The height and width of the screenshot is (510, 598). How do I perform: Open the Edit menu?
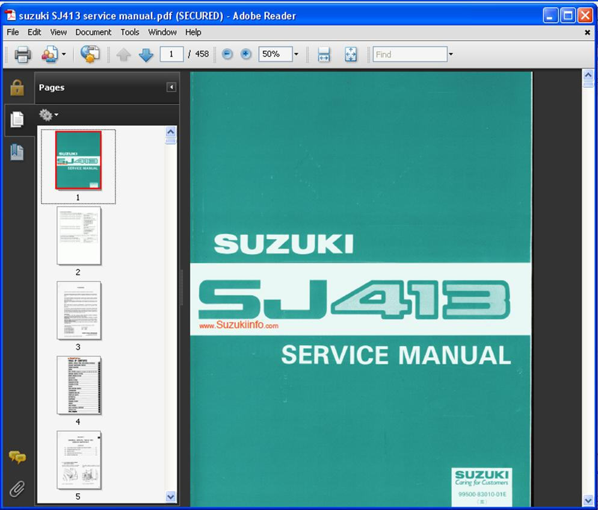click(34, 32)
